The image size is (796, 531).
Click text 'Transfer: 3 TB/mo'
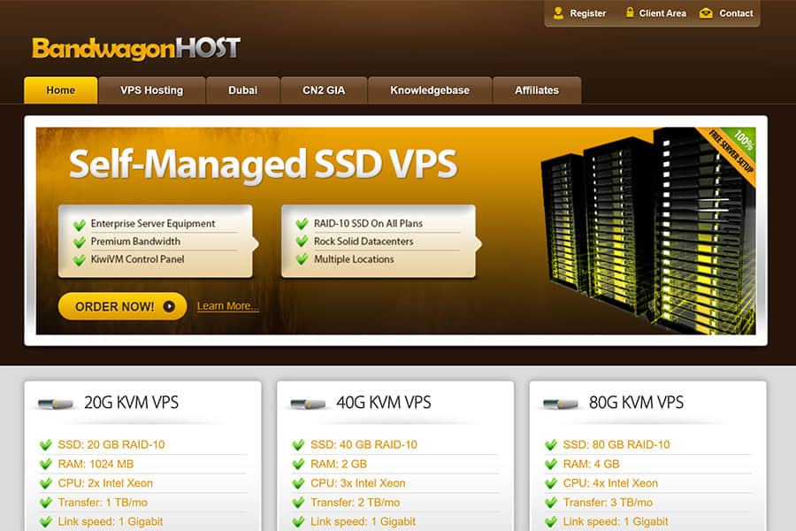click(608, 503)
